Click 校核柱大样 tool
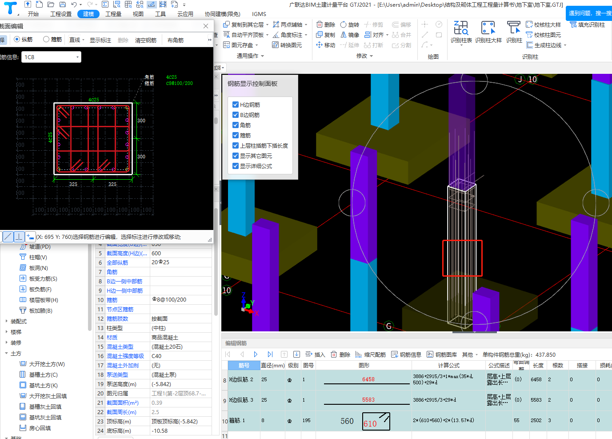 click(543, 24)
